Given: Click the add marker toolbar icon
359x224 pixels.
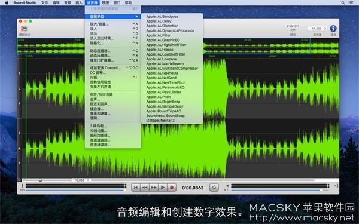Looking at the screenshot, I should click(24, 29).
